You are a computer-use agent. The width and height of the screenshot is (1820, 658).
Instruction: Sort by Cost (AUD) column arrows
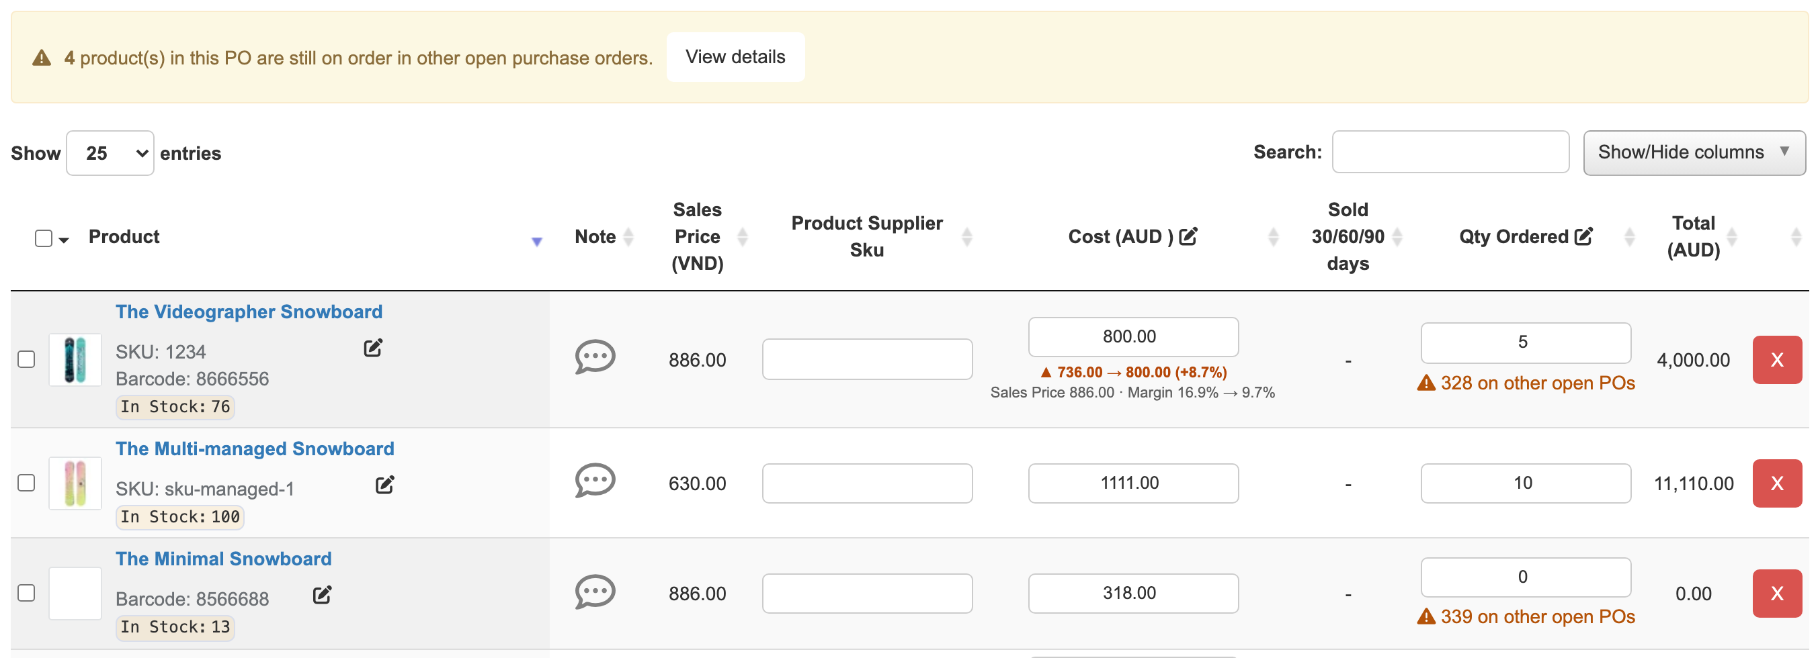tap(1274, 236)
